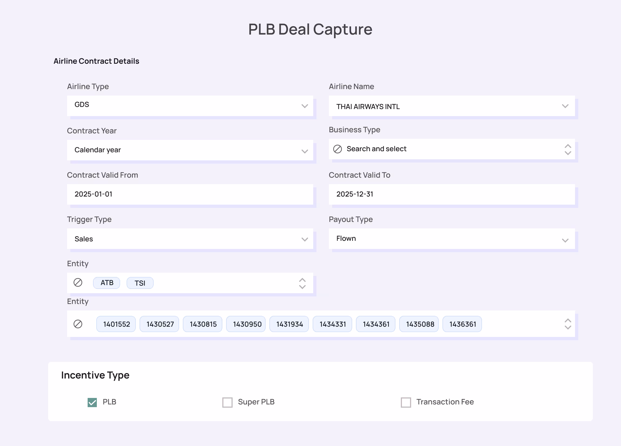Select entity code chip 1436361
621x446 pixels.
coord(462,324)
